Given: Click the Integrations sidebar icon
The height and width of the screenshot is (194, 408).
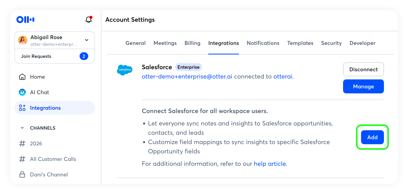Looking at the screenshot, I should [22, 108].
